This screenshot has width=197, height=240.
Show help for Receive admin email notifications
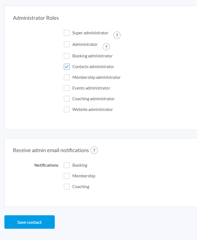(x=94, y=150)
